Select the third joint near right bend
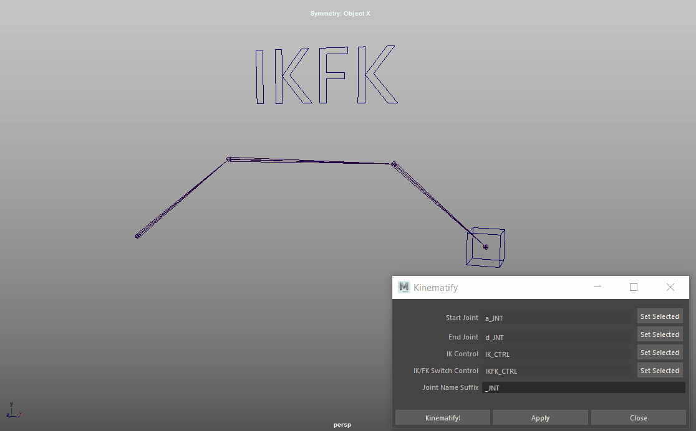The height and width of the screenshot is (431, 696). tap(394, 164)
